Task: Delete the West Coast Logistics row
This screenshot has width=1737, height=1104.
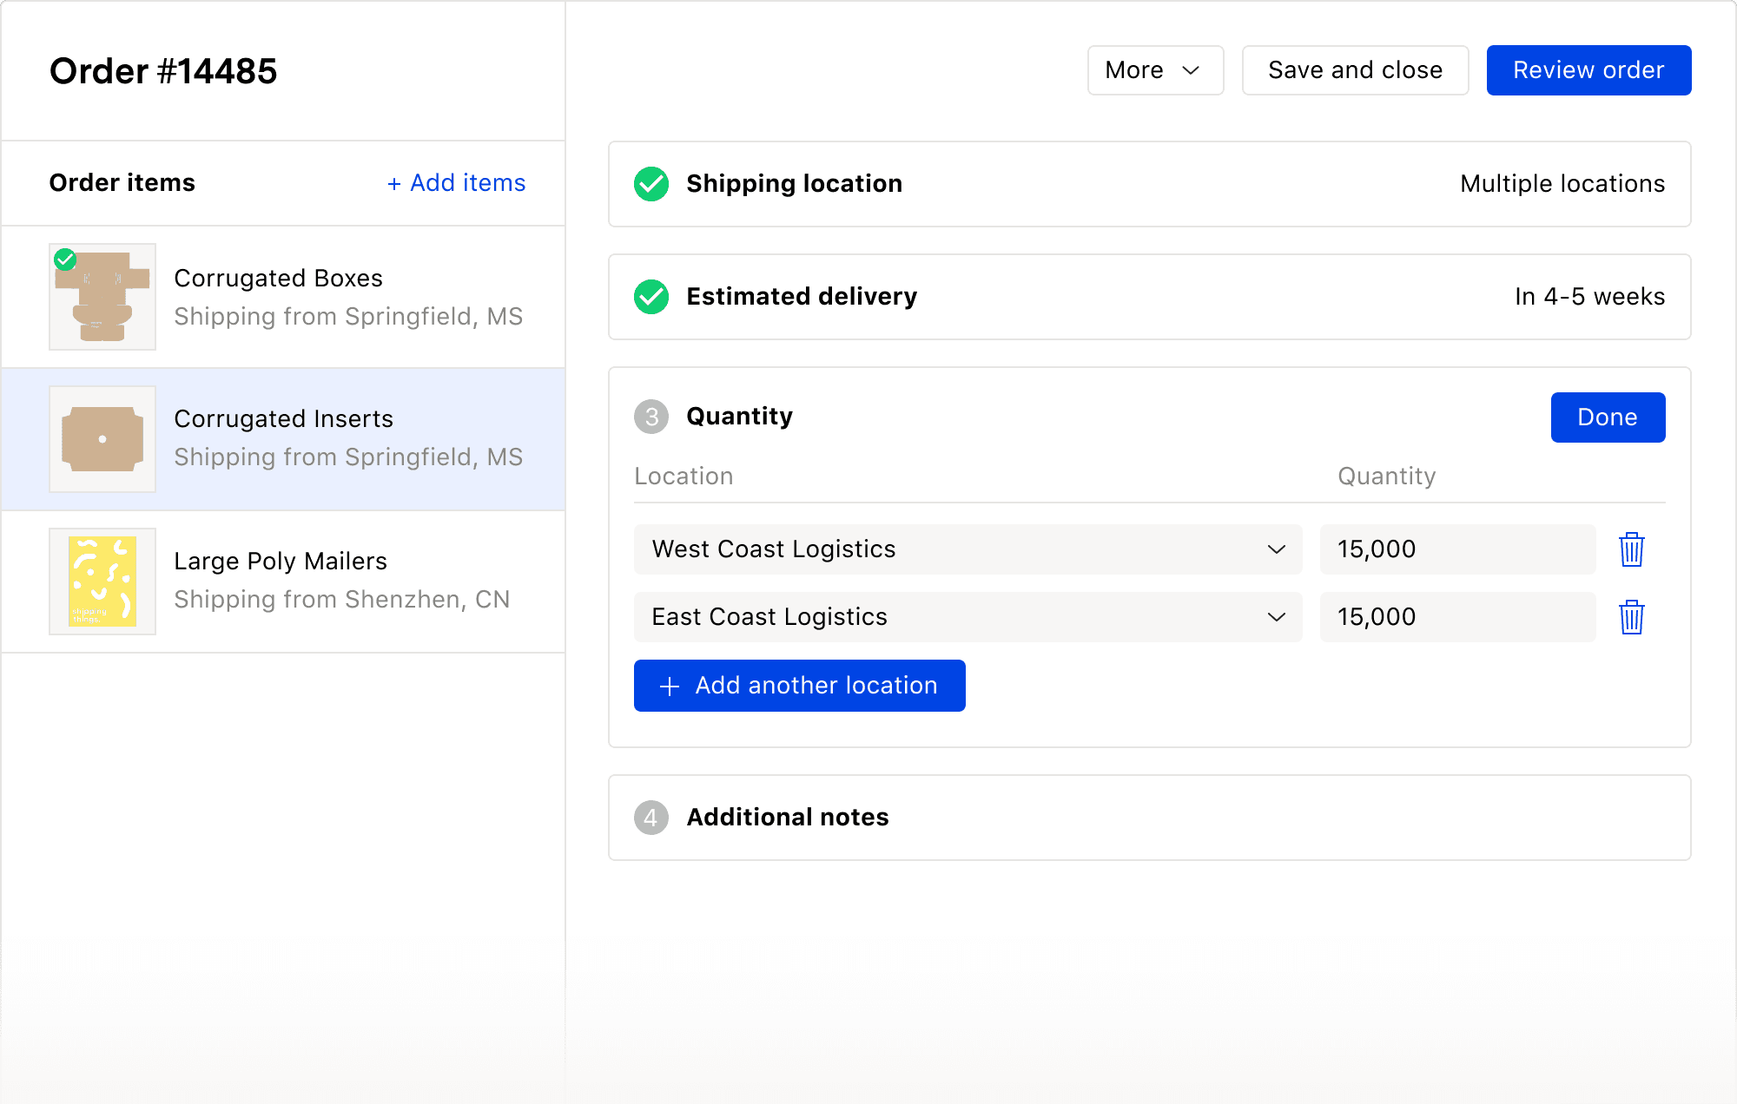Action: click(x=1631, y=549)
